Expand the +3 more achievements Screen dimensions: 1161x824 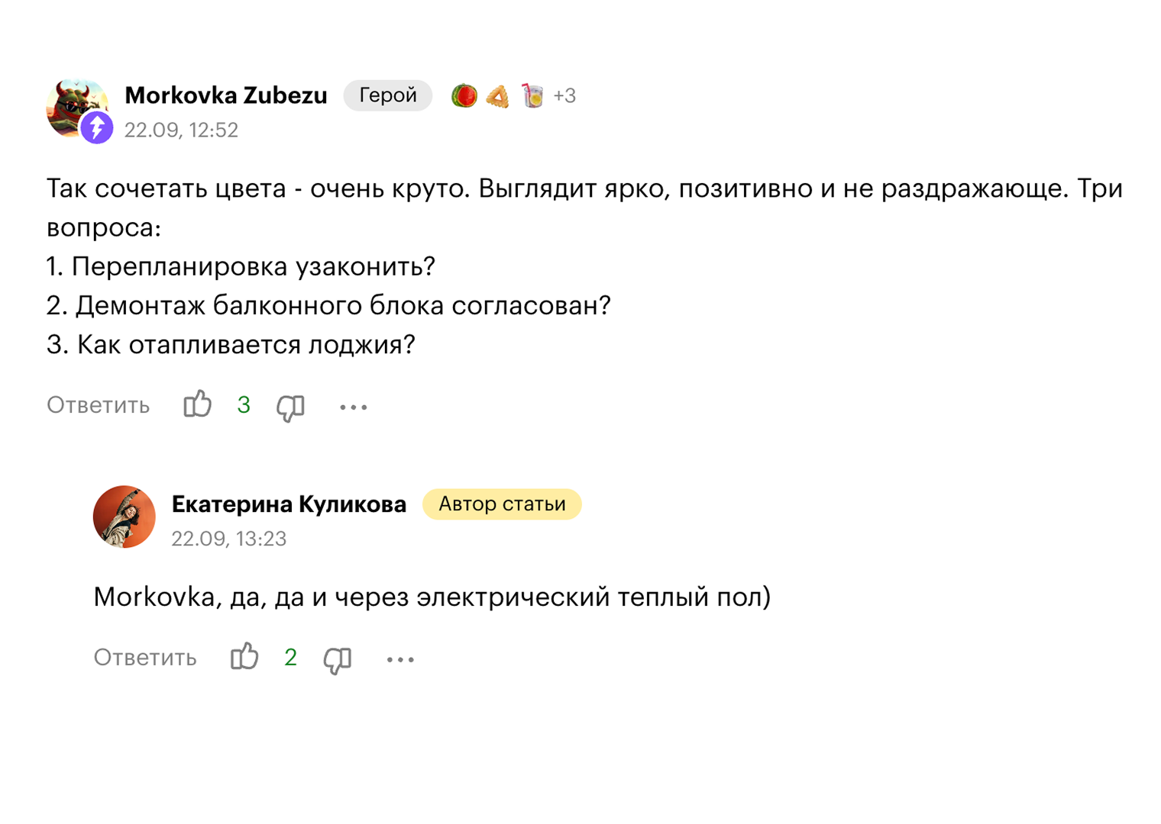coord(564,96)
